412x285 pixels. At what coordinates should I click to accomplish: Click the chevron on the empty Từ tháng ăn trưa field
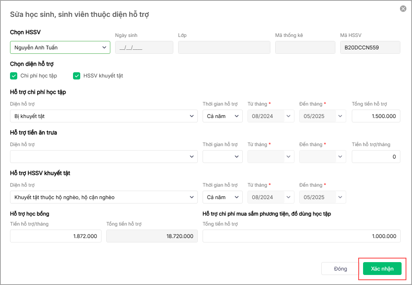tap(289, 157)
